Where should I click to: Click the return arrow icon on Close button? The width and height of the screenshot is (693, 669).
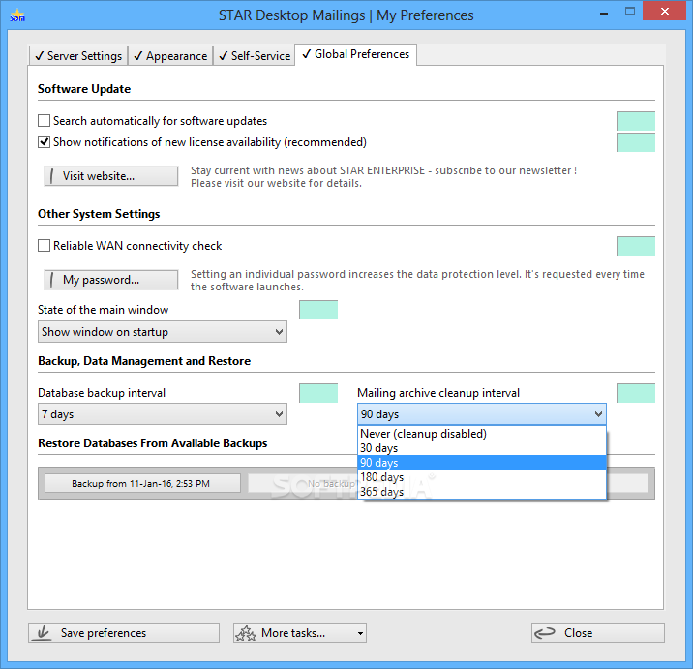545,633
